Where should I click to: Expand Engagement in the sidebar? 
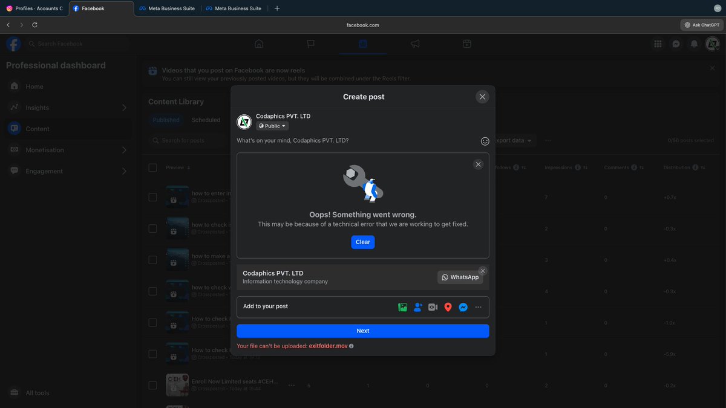(67, 171)
